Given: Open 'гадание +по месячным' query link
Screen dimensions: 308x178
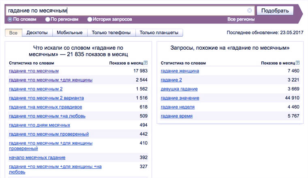Looking at the screenshot, I should [34, 71].
